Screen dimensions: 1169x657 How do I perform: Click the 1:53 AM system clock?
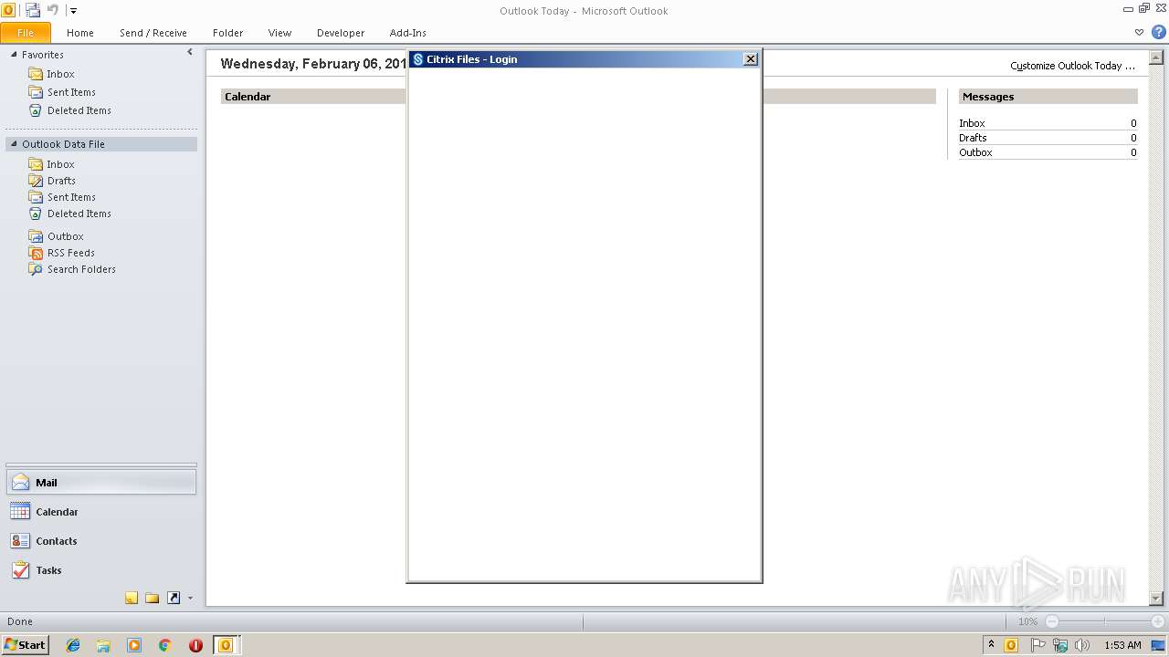[x=1122, y=645]
